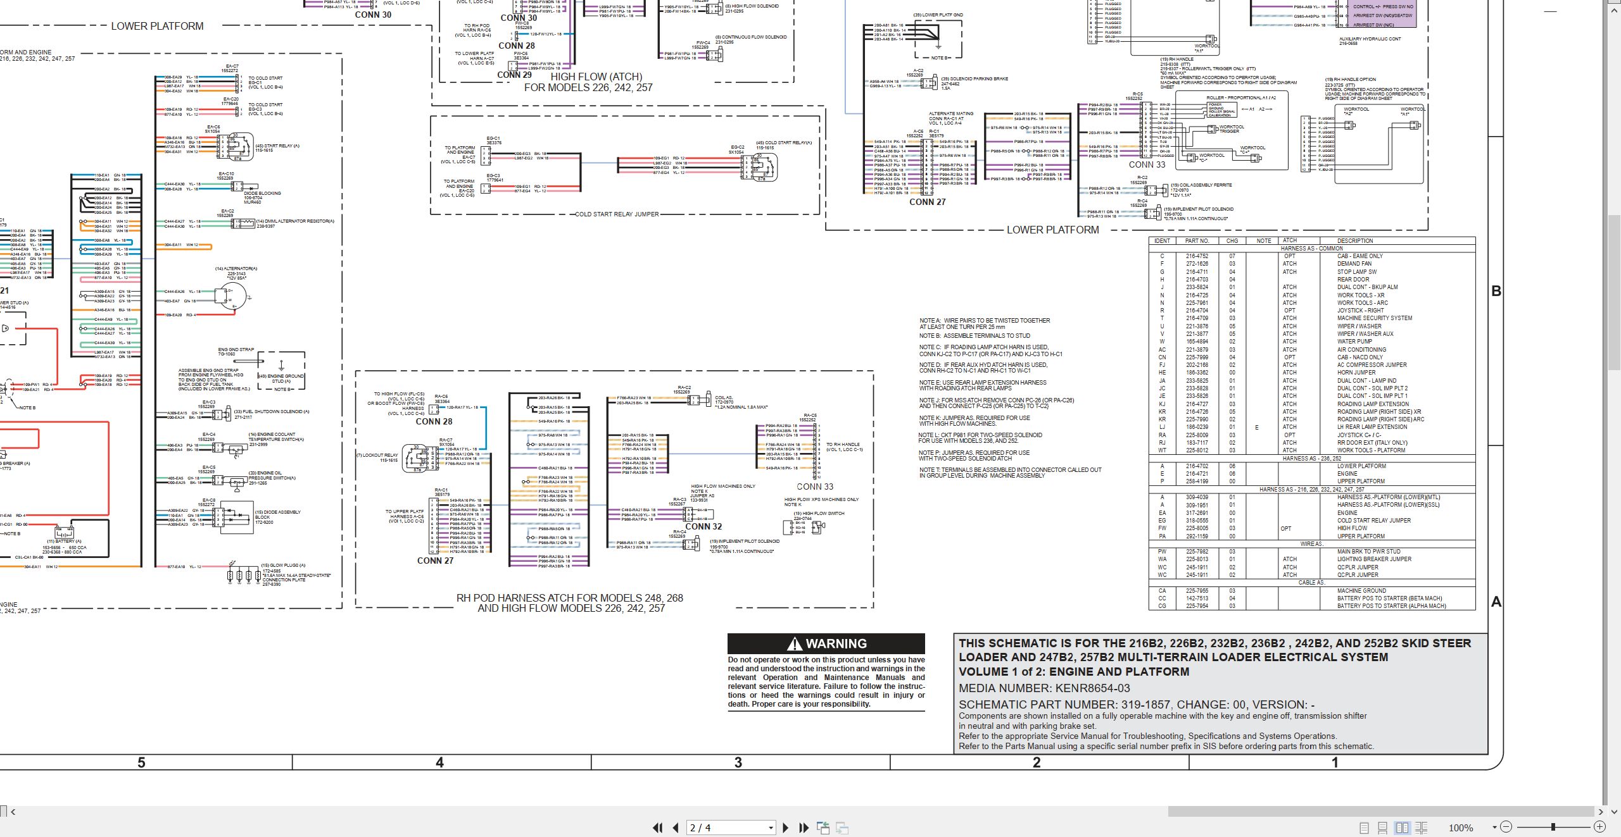Click the zoom in plus button

click(x=1599, y=827)
